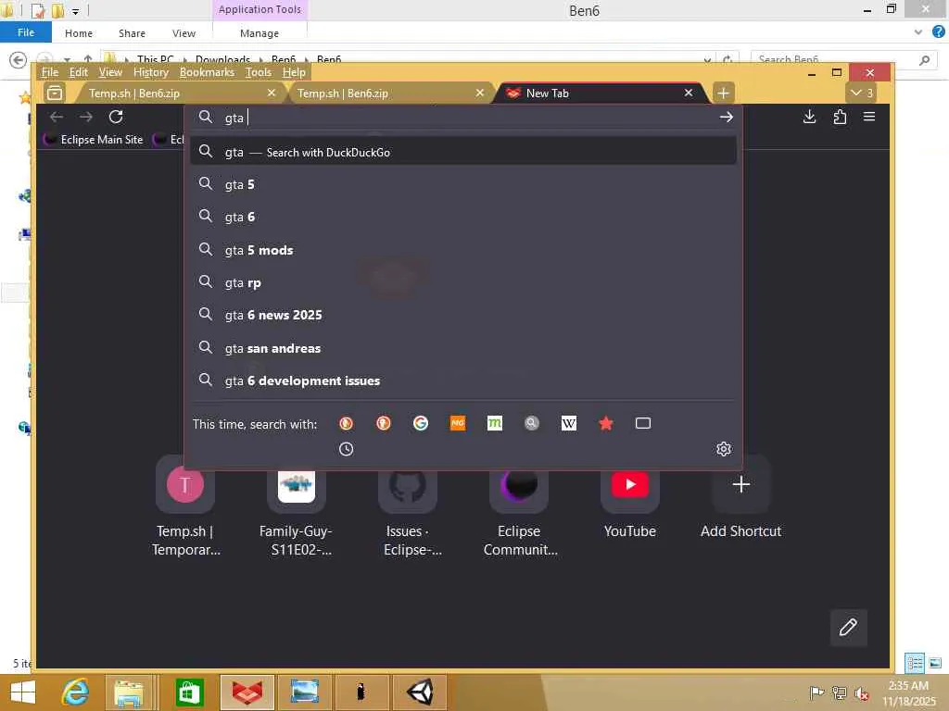Click the go arrow in the address bar
This screenshot has height=711, width=949.
coord(727,118)
